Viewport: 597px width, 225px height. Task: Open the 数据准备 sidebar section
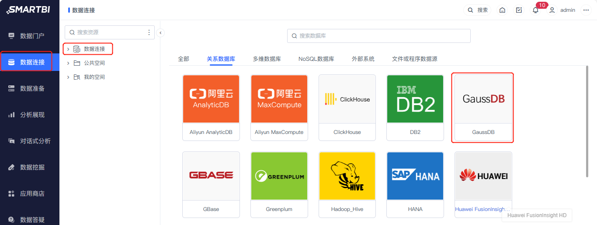30,88
